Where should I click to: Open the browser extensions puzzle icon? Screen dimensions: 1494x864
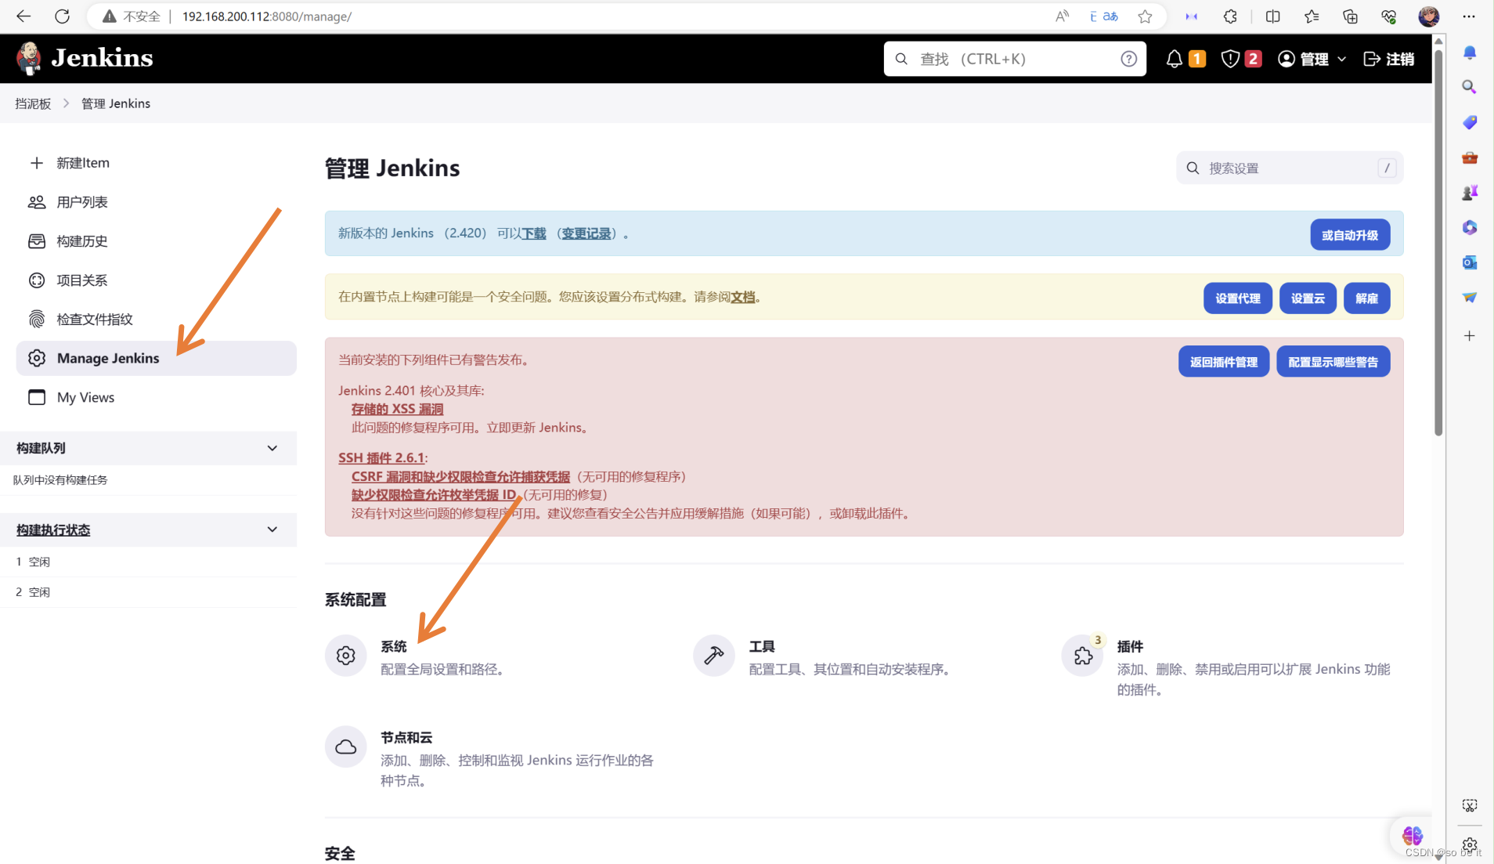tap(1230, 16)
